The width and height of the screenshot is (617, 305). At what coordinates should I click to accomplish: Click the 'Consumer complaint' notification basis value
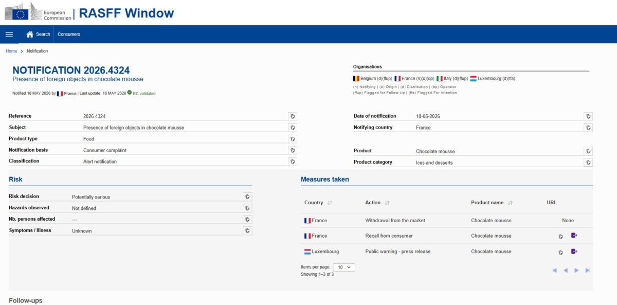coord(105,150)
